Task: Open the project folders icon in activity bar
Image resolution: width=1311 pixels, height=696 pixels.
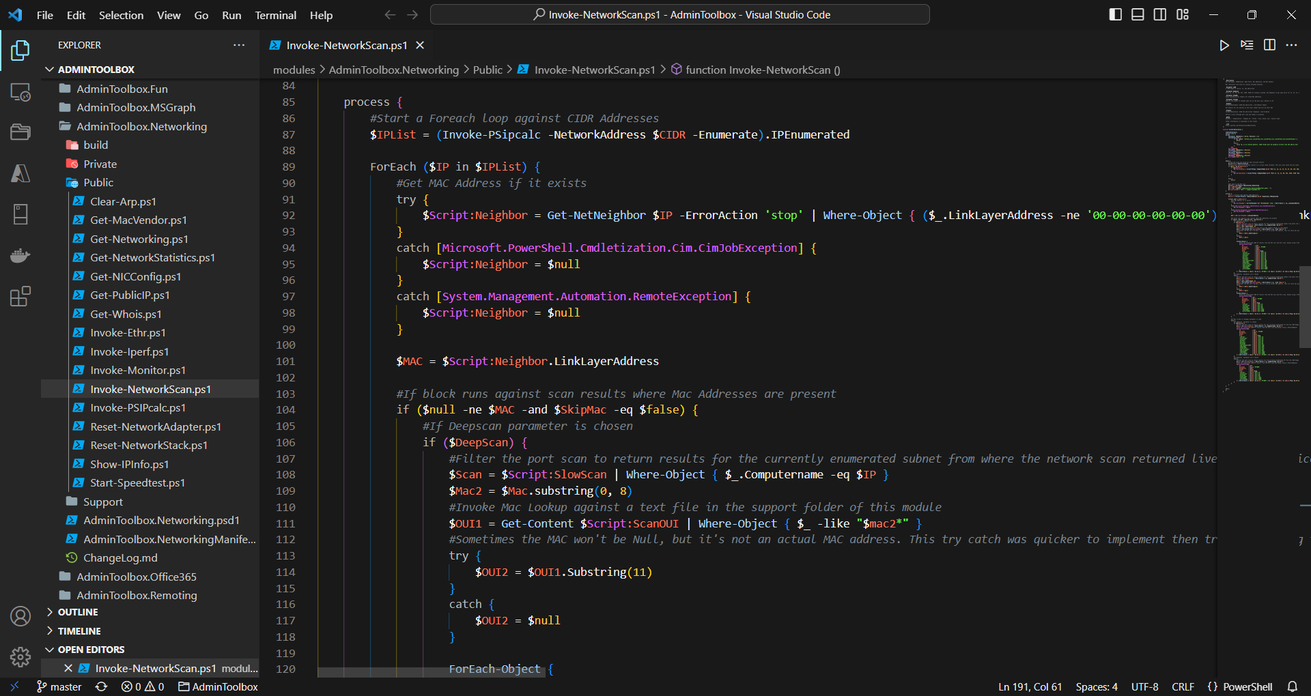Action: (x=20, y=132)
